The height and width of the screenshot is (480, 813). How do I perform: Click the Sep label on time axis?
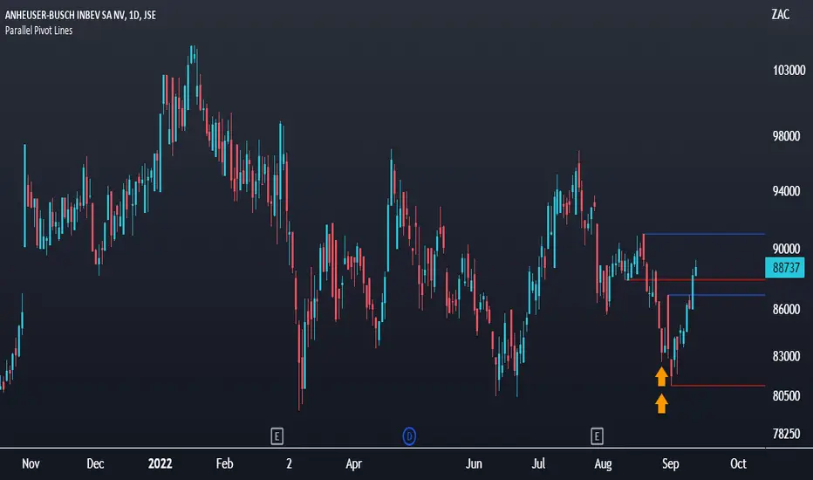(670, 463)
